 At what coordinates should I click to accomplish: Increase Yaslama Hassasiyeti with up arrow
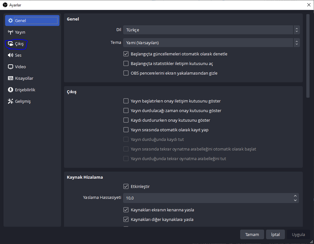pos(295,196)
